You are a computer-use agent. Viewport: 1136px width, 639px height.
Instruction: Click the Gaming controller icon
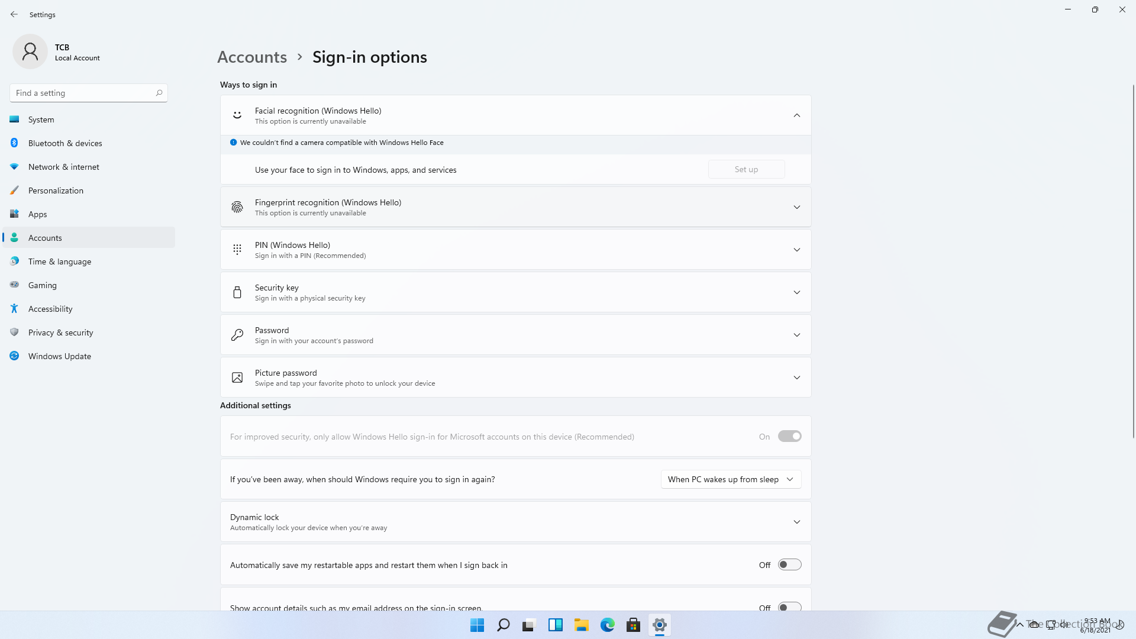coord(14,285)
